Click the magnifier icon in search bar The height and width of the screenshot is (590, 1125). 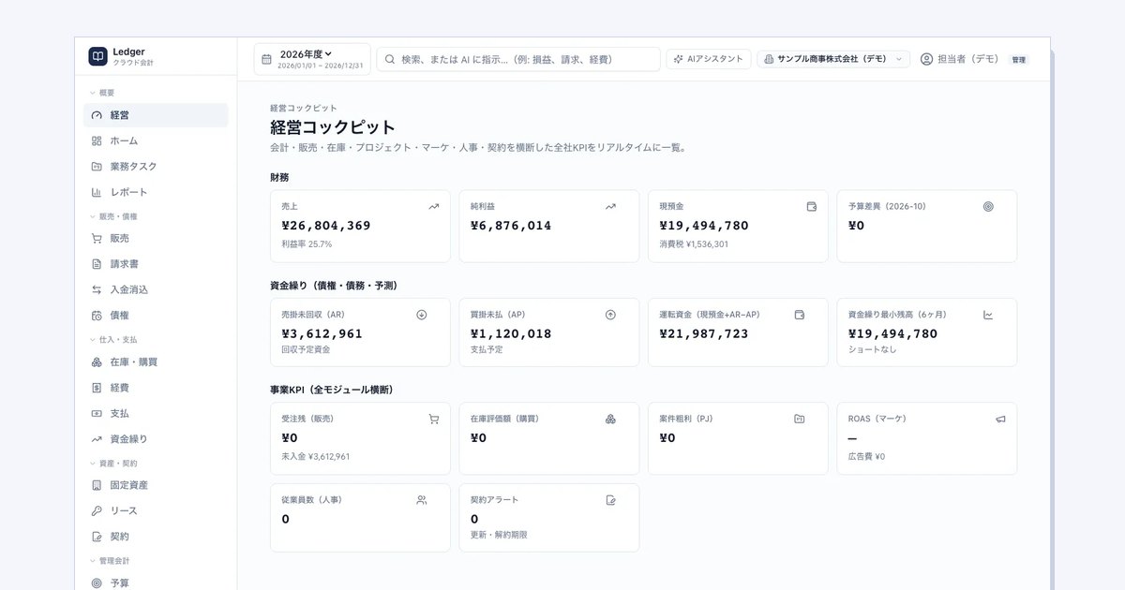(390, 59)
